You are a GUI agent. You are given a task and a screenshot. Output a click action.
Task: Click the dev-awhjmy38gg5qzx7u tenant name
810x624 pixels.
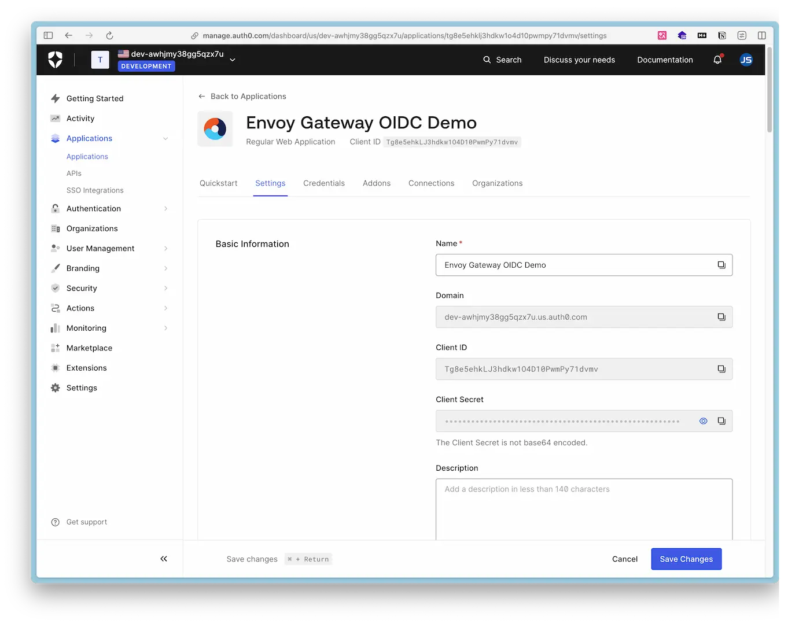177,54
